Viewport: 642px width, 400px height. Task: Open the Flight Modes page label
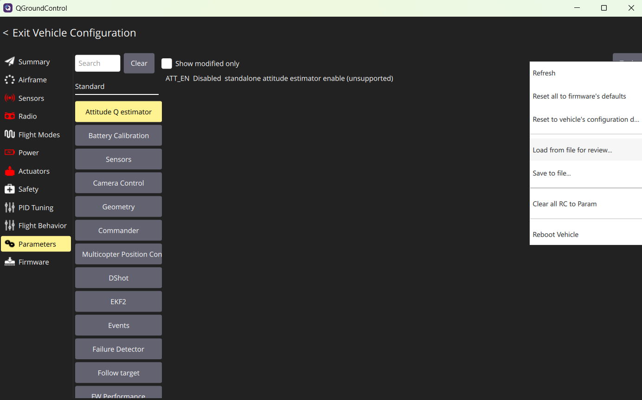coord(39,135)
